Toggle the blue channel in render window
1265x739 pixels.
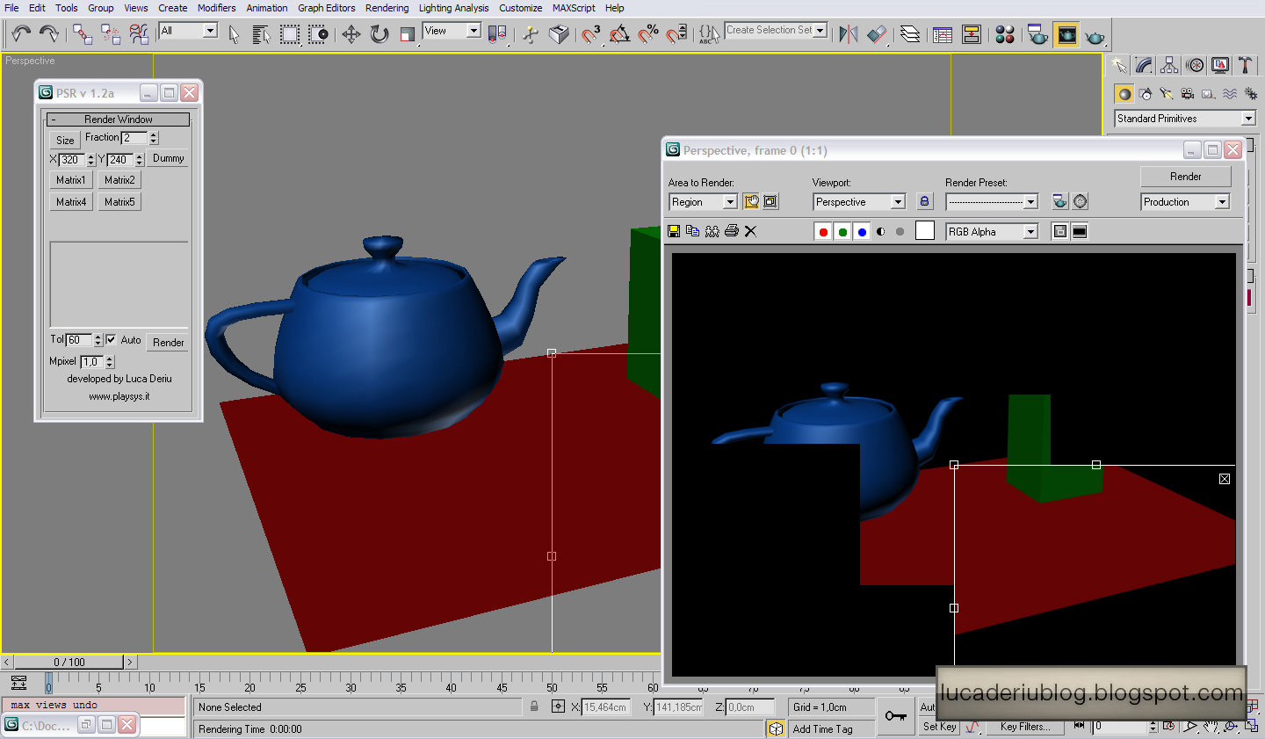862,232
